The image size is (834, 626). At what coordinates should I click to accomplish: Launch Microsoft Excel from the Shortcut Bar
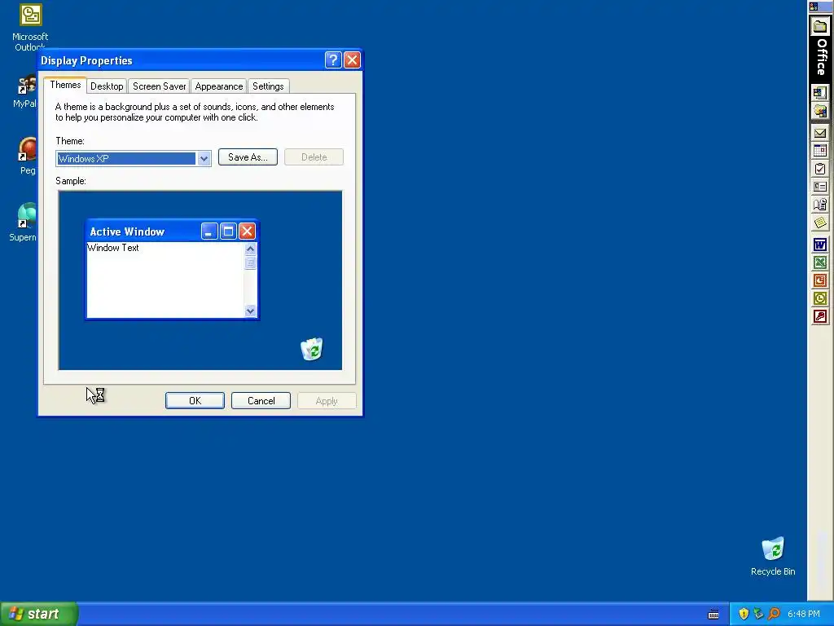(820, 262)
